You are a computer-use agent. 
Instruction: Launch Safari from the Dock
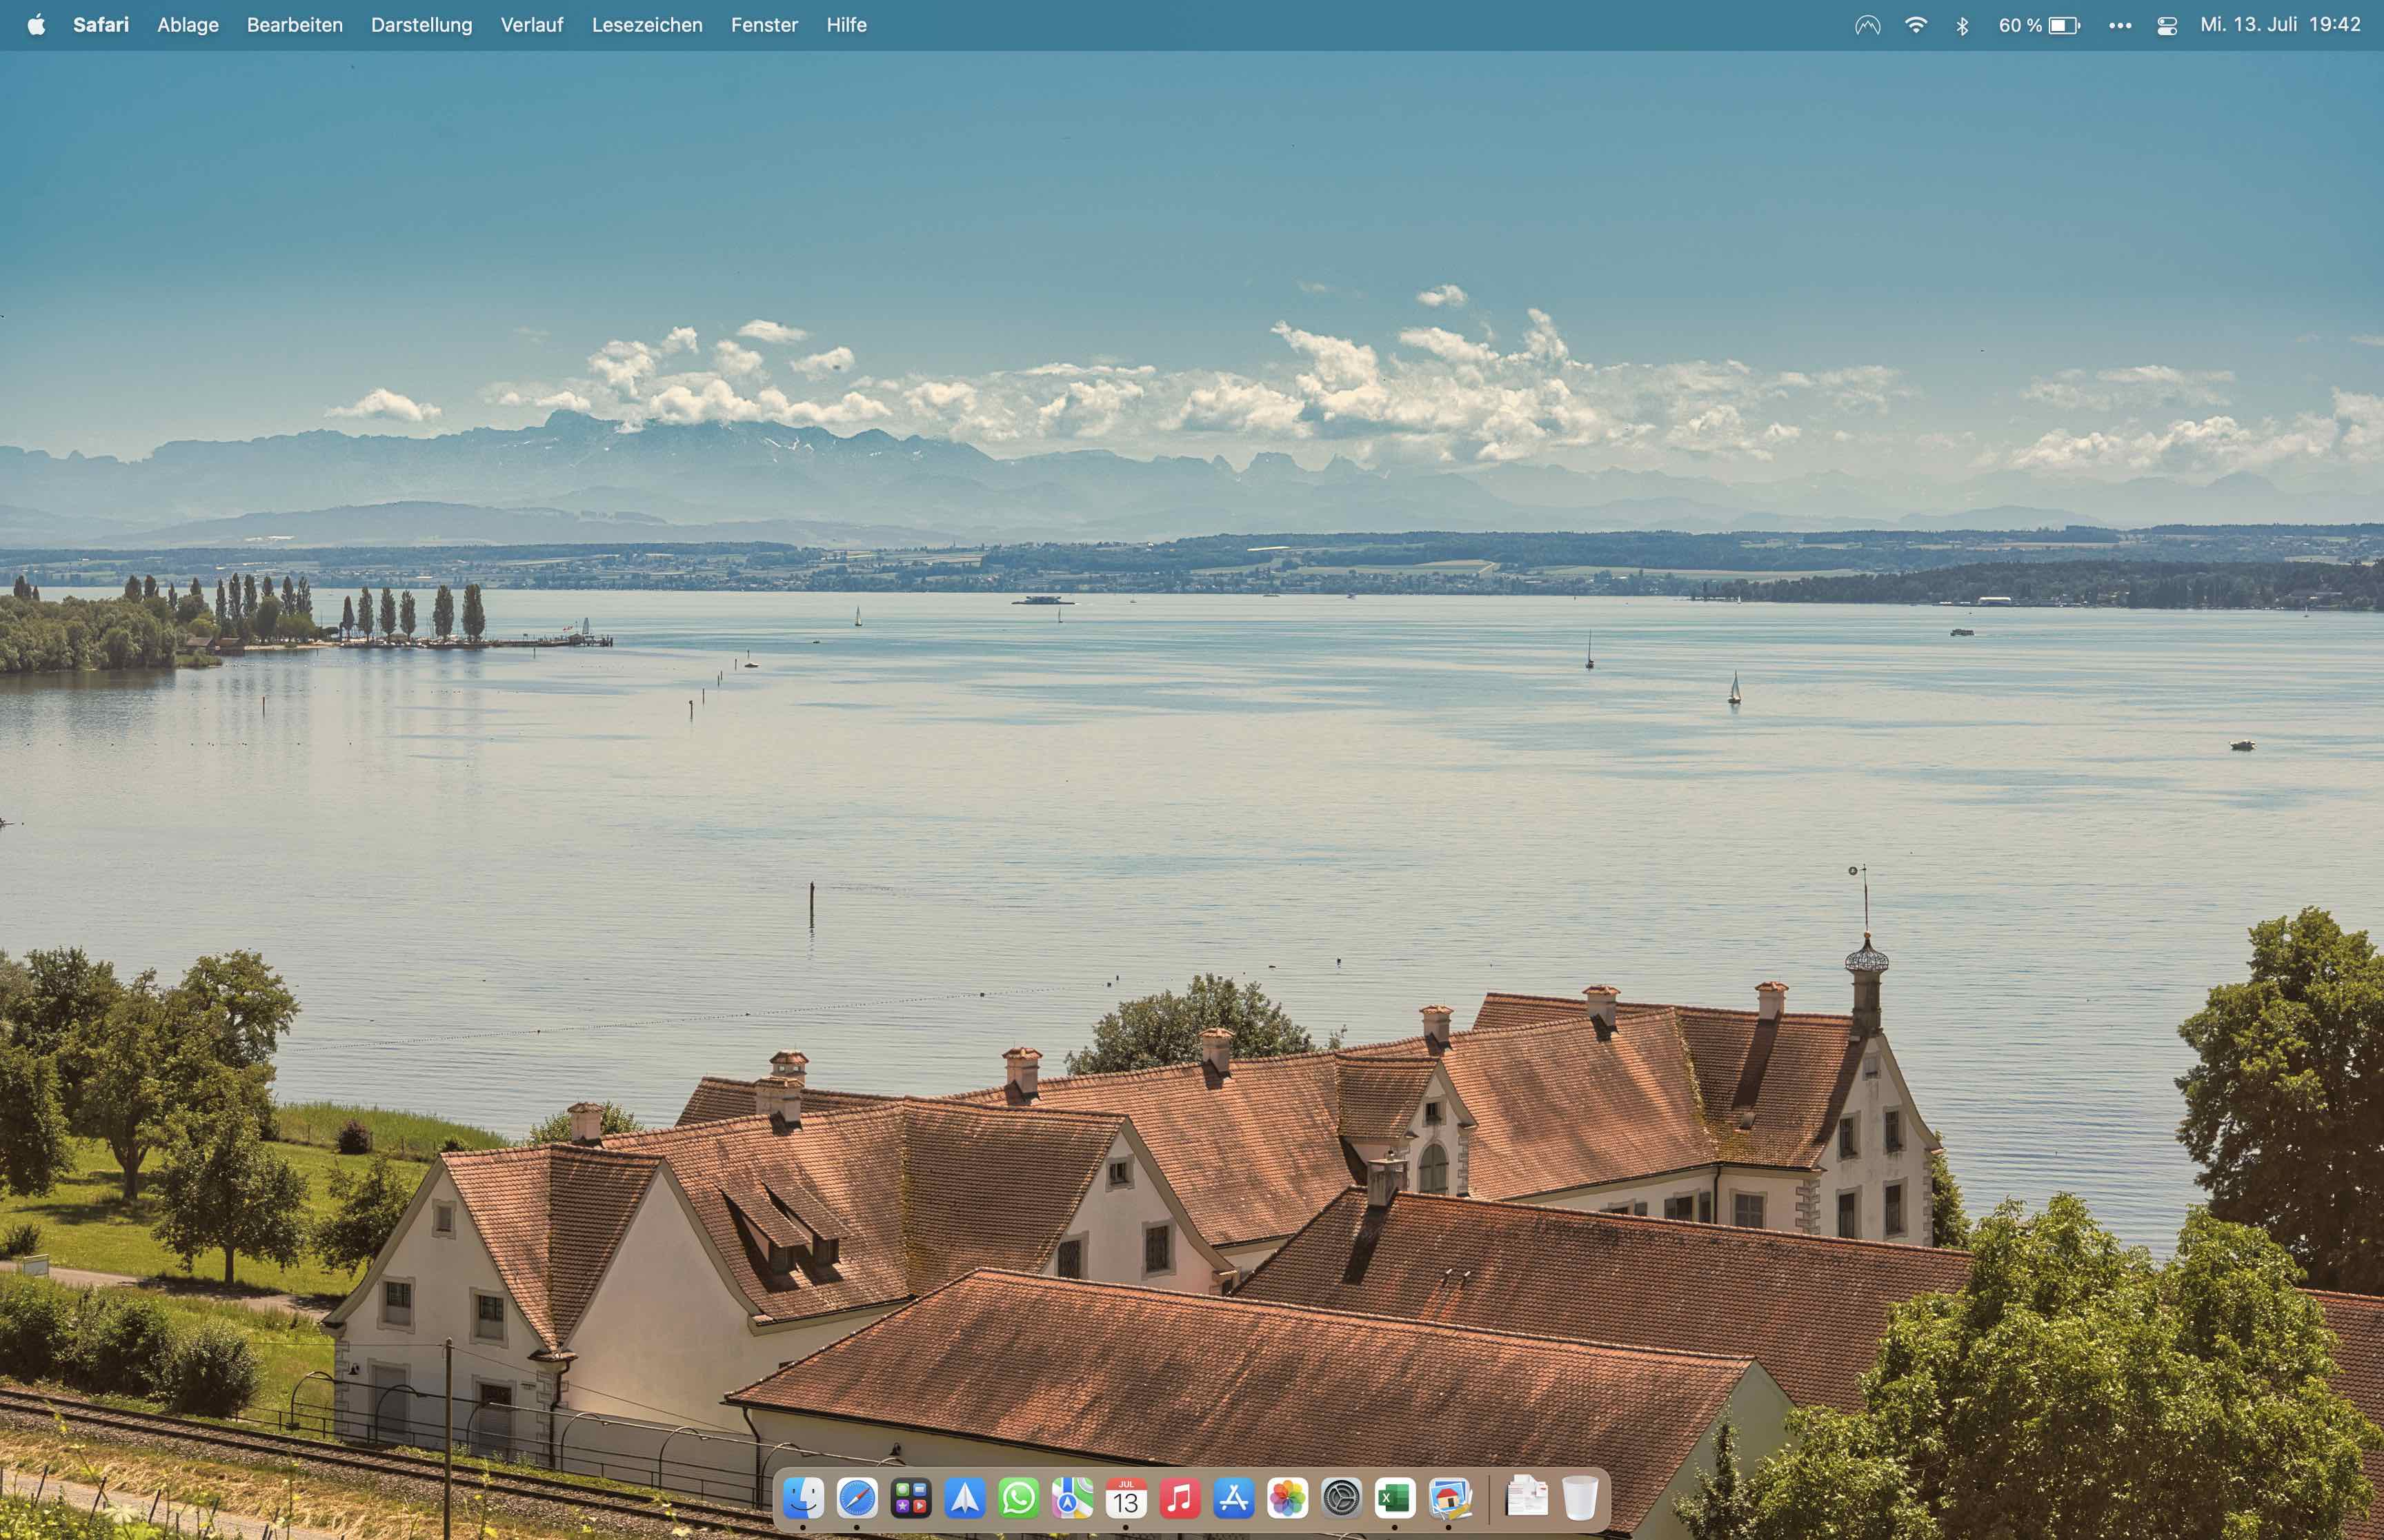tap(857, 1498)
